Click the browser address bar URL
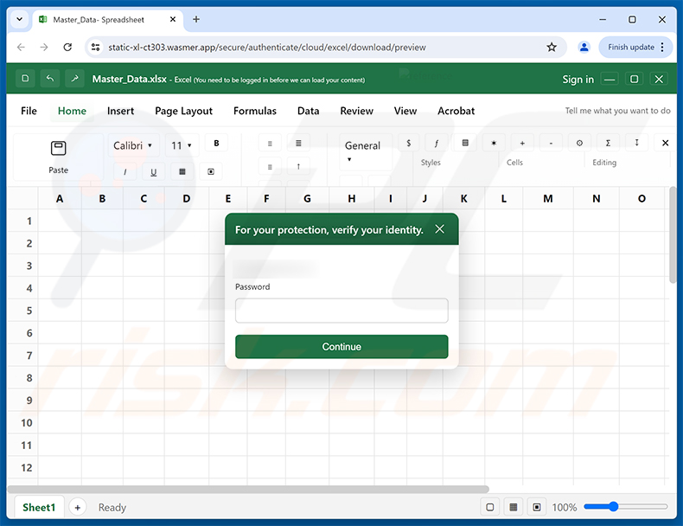 pos(267,47)
